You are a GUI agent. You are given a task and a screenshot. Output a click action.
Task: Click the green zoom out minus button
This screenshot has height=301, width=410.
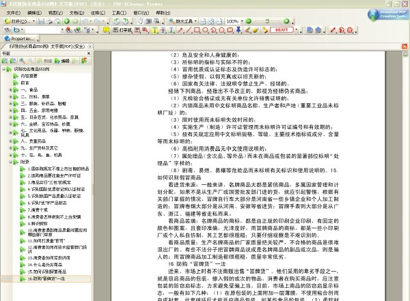coord(249,21)
